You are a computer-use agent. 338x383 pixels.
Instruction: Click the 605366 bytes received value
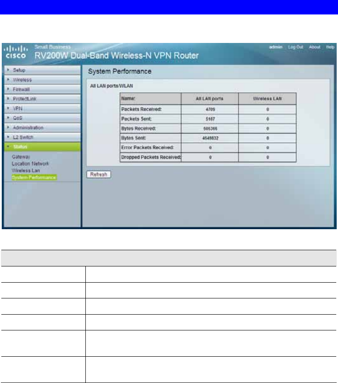point(210,128)
